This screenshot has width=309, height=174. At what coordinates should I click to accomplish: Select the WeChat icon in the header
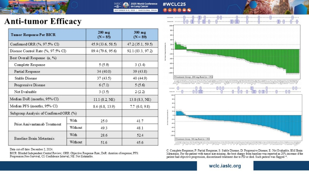pyautogui.click(x=189, y=10)
